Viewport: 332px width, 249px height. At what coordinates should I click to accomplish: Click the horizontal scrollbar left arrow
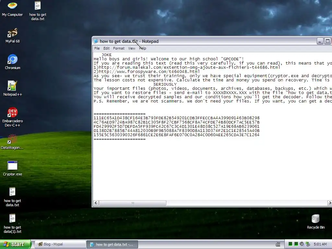(x=96, y=203)
